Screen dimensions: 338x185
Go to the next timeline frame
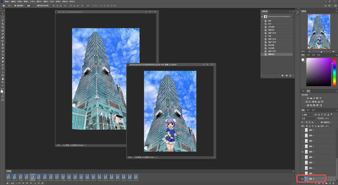[x=31, y=183]
